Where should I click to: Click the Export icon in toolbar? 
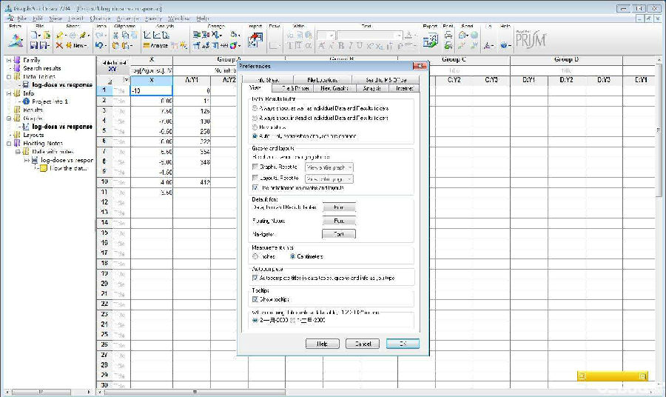click(x=429, y=39)
